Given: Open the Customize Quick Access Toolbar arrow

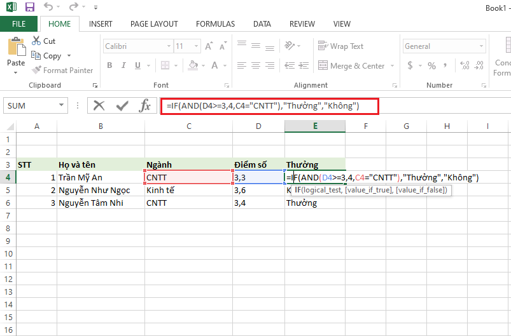Looking at the screenshot, I should point(95,7).
